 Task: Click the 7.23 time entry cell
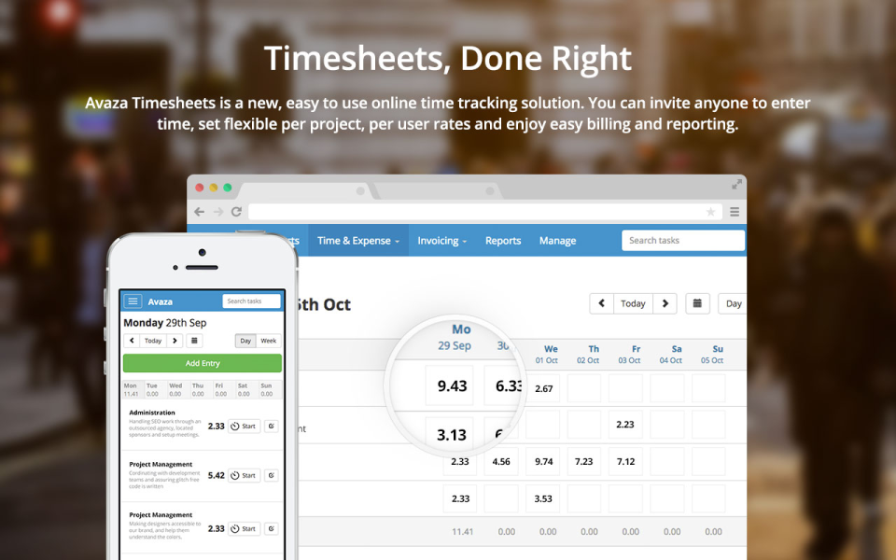(584, 462)
